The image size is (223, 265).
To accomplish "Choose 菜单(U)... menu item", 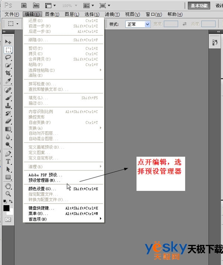I will (64, 214).
